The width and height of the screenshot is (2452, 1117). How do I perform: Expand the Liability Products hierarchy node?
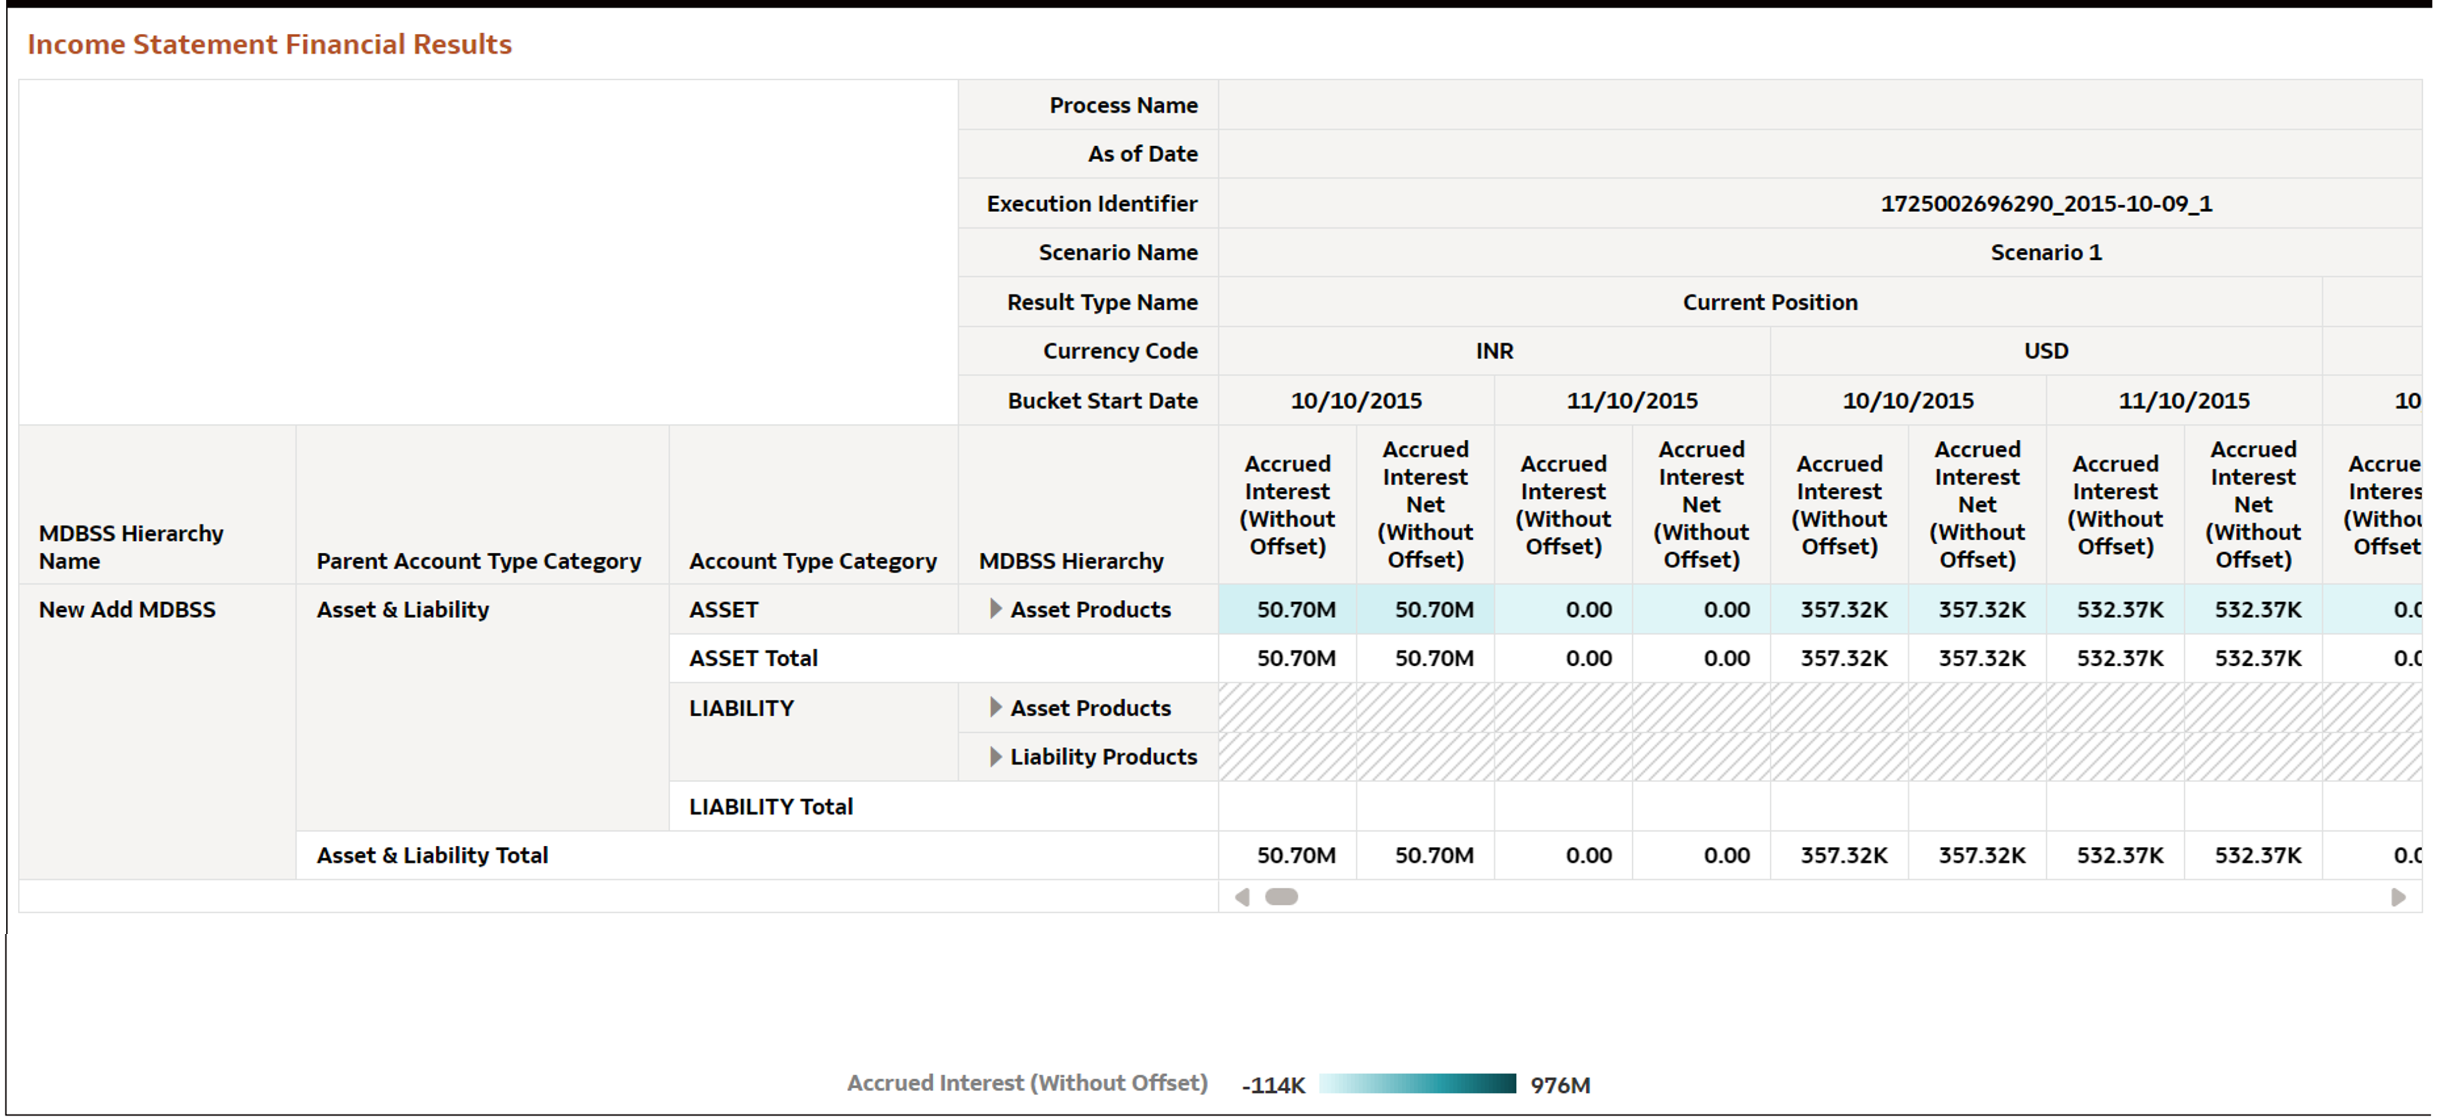pos(996,756)
